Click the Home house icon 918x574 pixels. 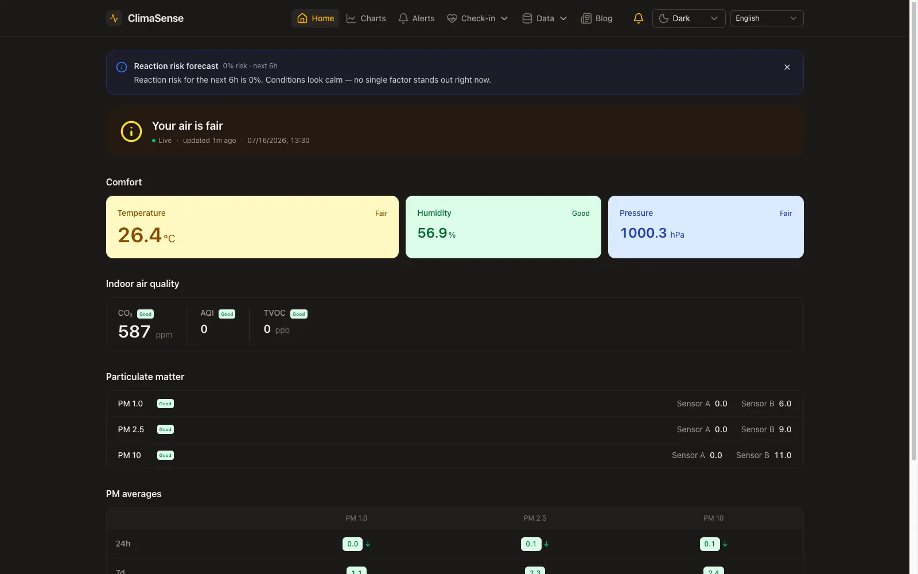tap(302, 18)
